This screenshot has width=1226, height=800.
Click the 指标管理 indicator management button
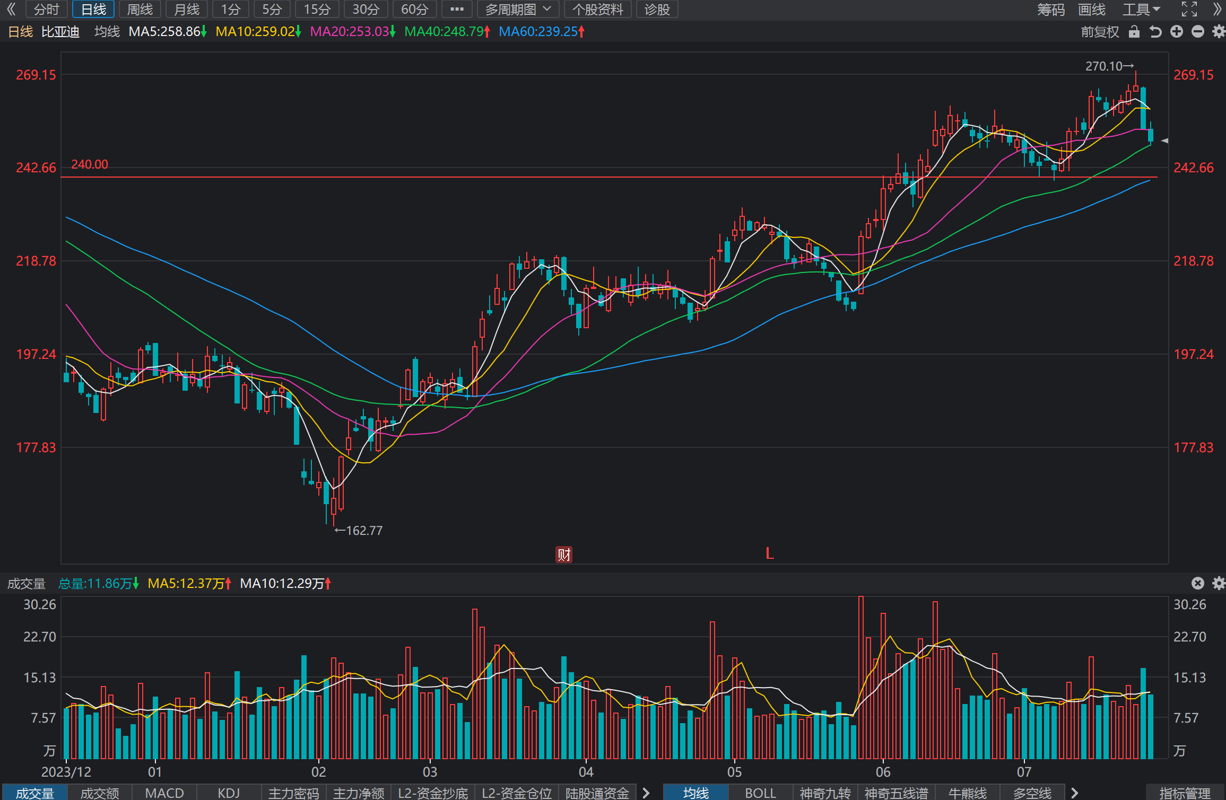point(1185,793)
